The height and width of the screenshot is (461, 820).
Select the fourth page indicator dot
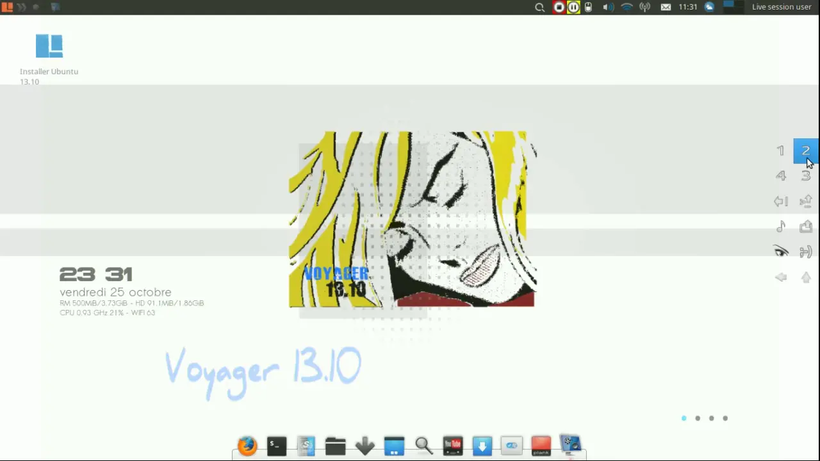tap(725, 418)
